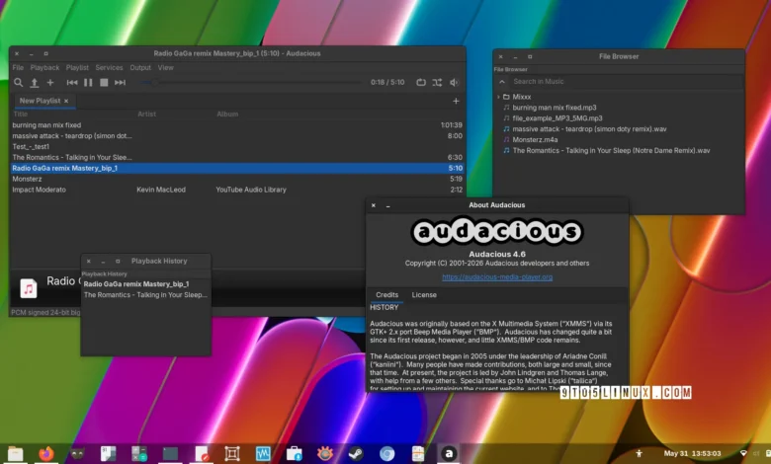Select 'The Romantics - Talking in Your Sleep (Notre Dame Remix).wav'
Viewport: 771px width, 464px height.
point(611,151)
